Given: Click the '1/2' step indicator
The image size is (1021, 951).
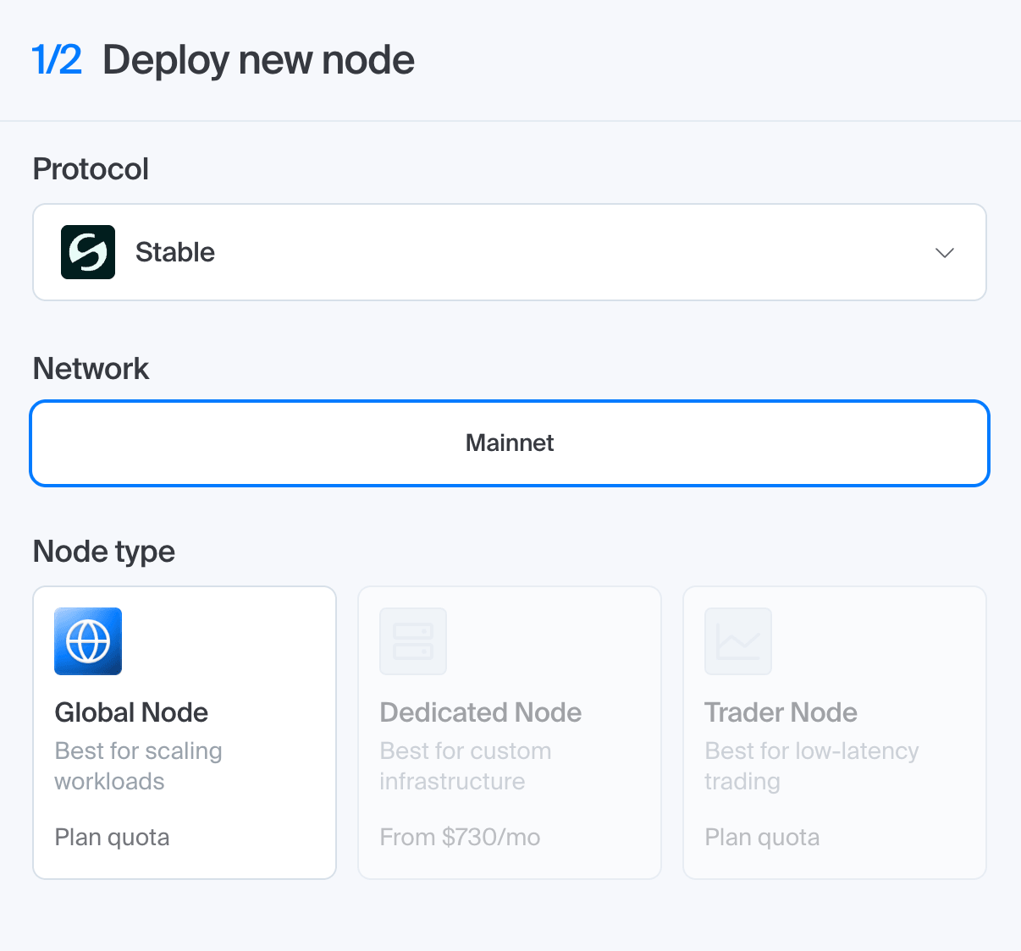Looking at the screenshot, I should pos(57,60).
